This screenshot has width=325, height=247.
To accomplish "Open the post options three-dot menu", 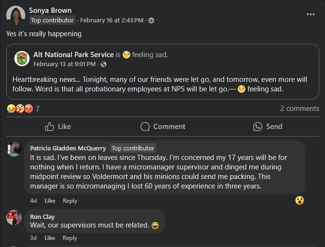I will (311, 14).
